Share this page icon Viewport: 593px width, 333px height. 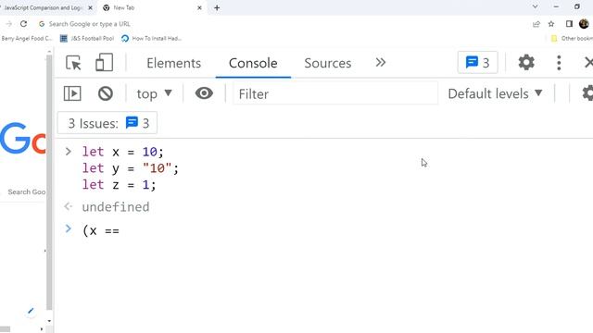536,24
